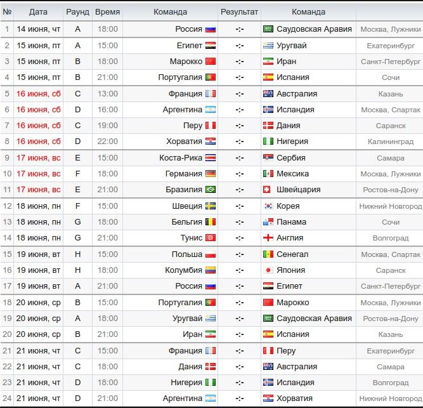The image size is (423, 408).
Task: Select the Germany flag icon
Action: pos(211,173)
